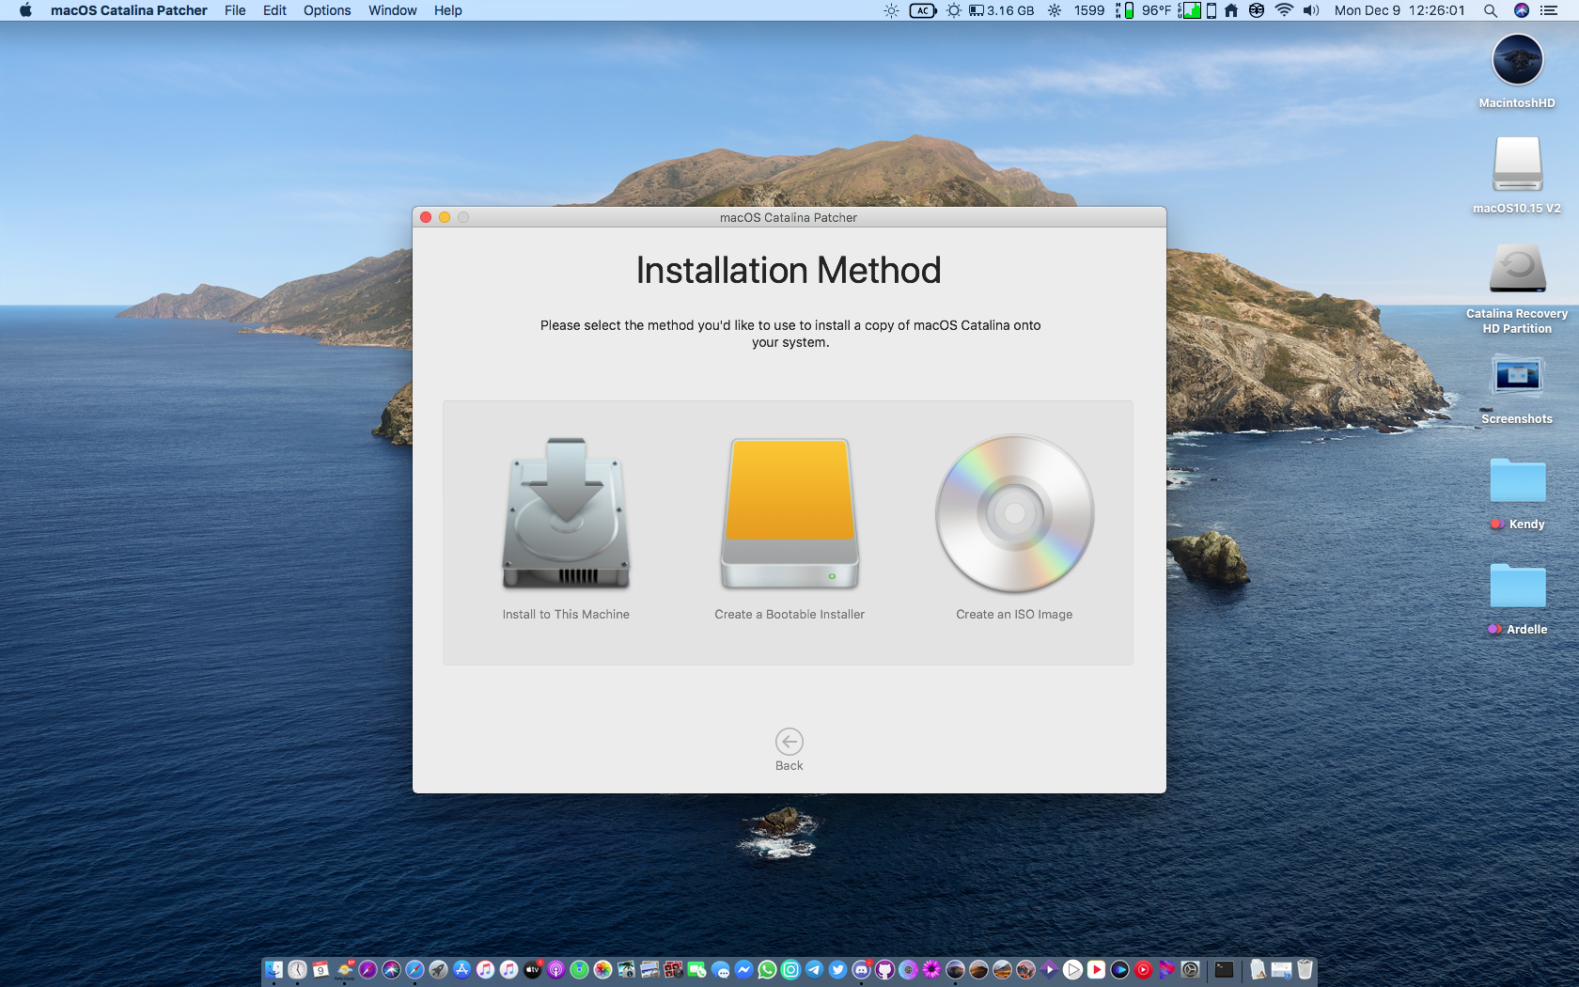Open the macOS Catalina Patcher app menu
This screenshot has width=1579, height=987.
coord(129,10)
